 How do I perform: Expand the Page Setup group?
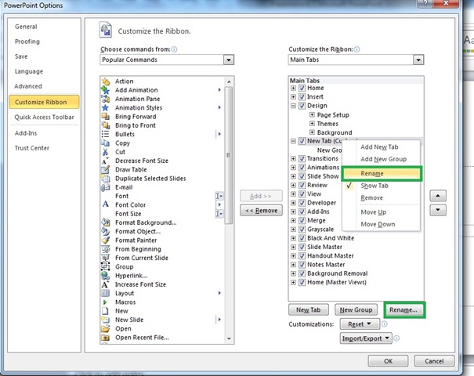click(x=312, y=114)
